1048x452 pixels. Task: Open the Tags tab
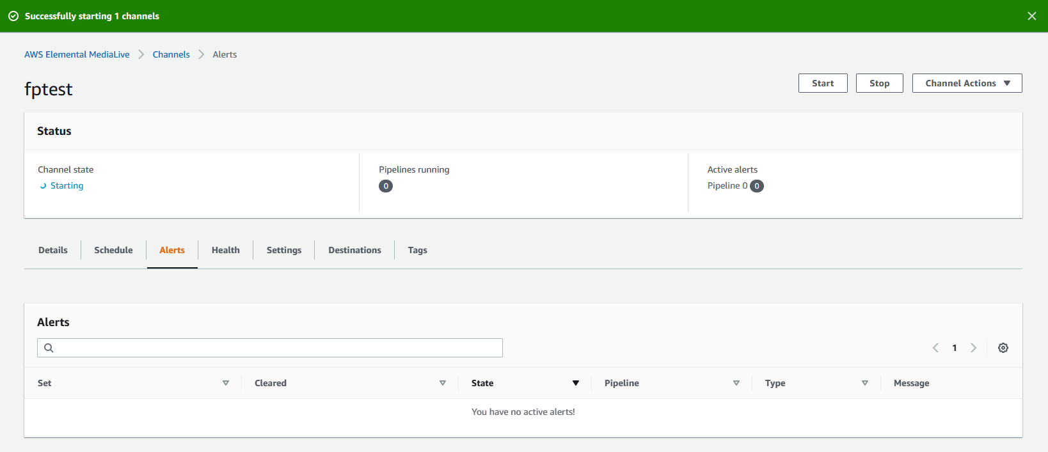(x=417, y=250)
